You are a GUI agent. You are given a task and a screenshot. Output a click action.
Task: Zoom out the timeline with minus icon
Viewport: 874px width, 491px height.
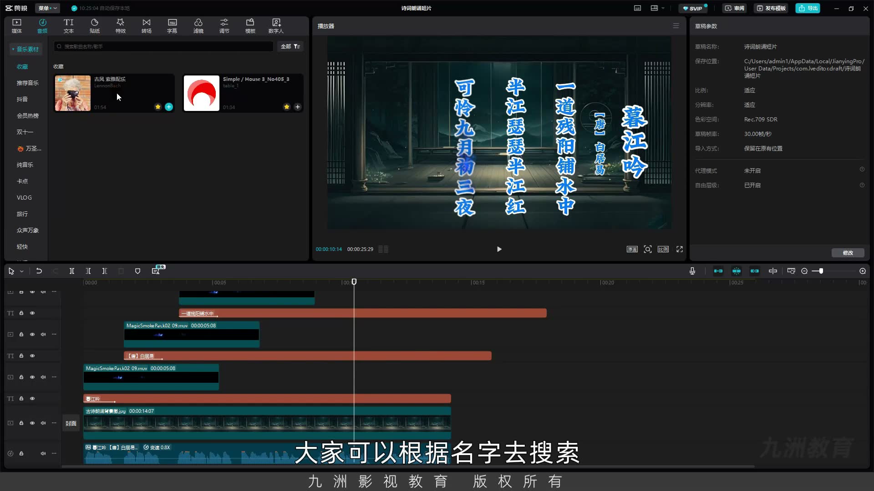pyautogui.click(x=804, y=271)
